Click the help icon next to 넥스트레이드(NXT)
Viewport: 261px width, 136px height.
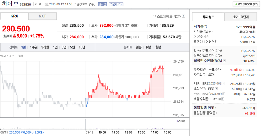183,16
